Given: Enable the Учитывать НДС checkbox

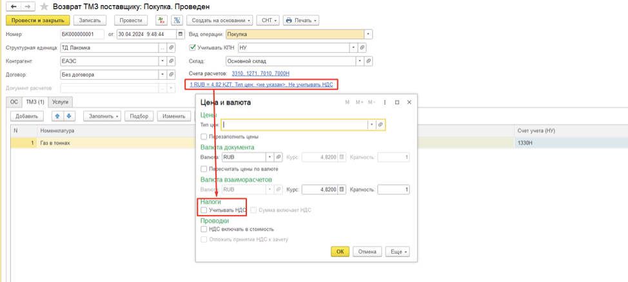Looking at the screenshot, I should 204,211.
